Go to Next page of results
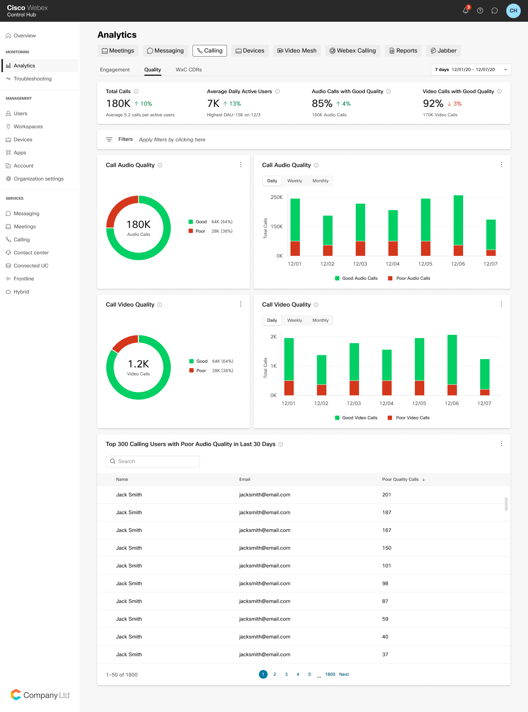This screenshot has height=712, width=528. coord(344,674)
